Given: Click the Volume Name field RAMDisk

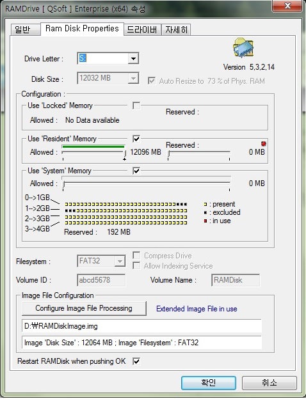Looking at the screenshot, I should coord(236,280).
